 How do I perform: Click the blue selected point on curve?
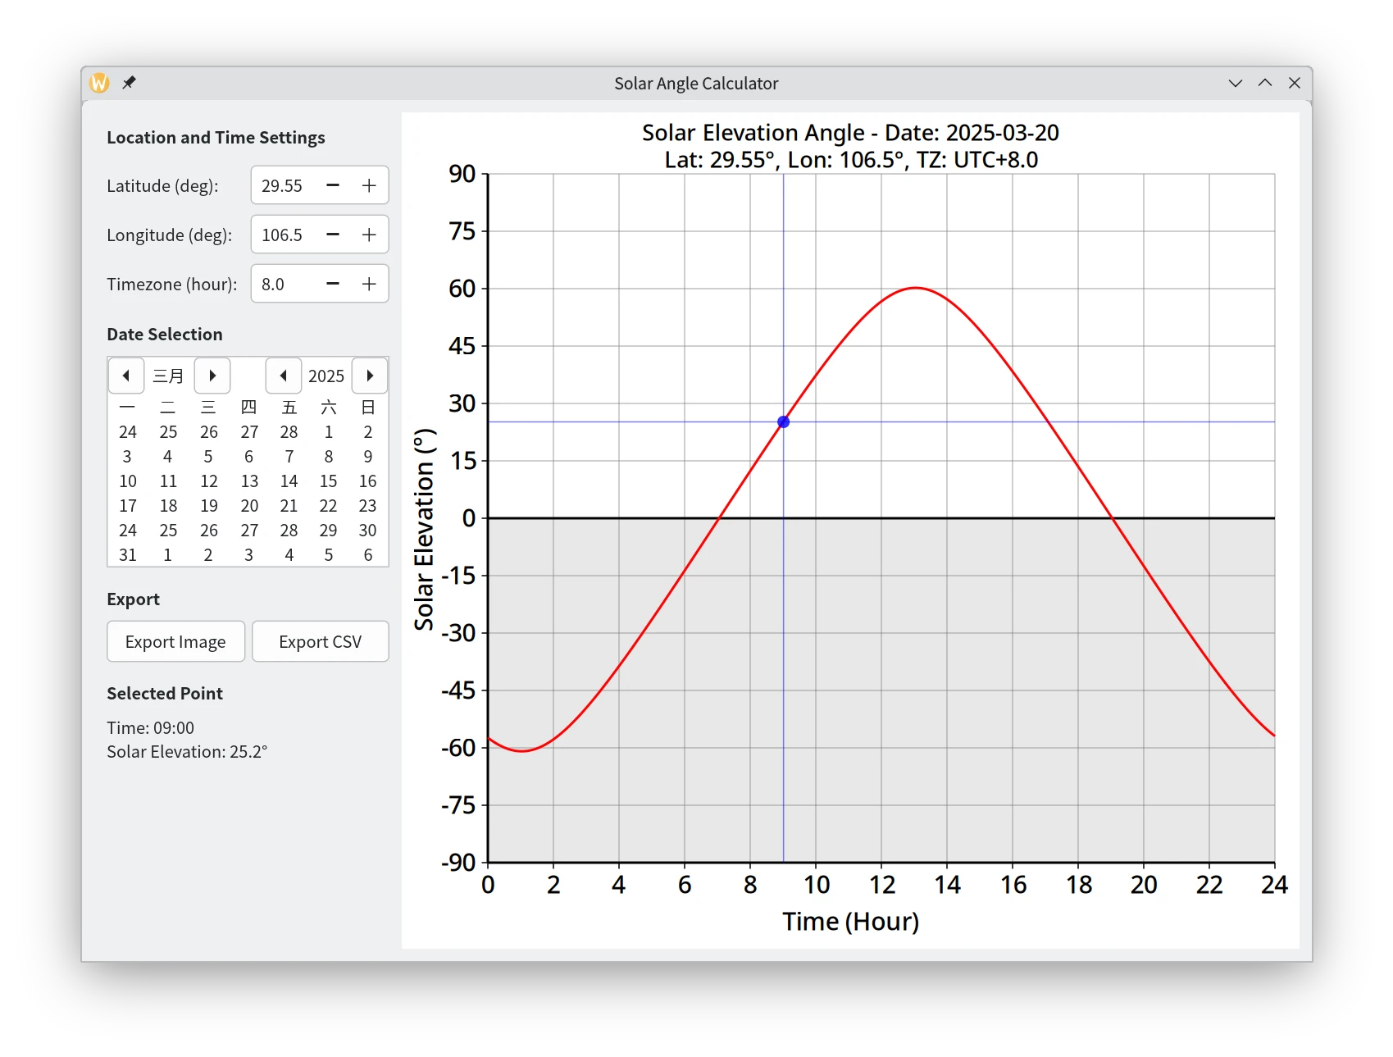[783, 421]
